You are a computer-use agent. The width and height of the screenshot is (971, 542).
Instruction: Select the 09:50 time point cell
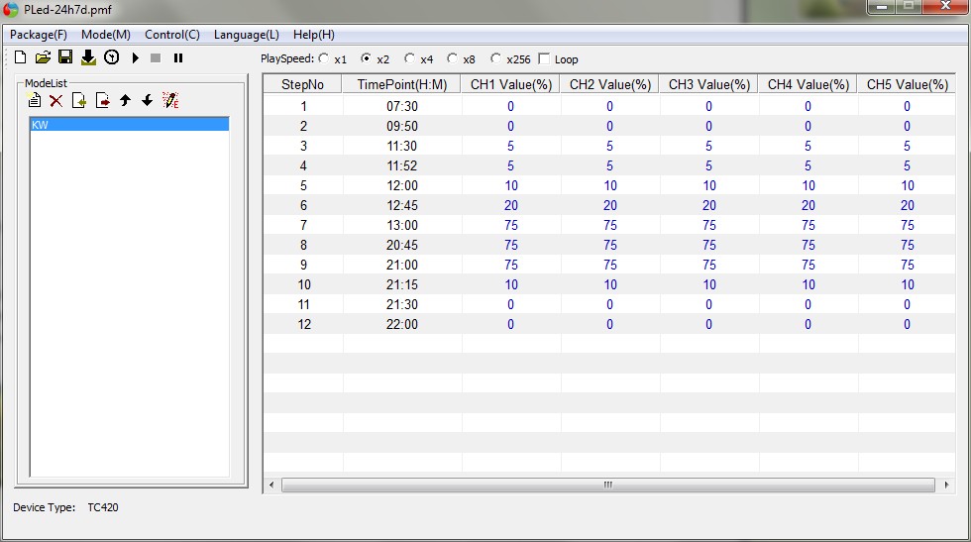[x=402, y=127]
